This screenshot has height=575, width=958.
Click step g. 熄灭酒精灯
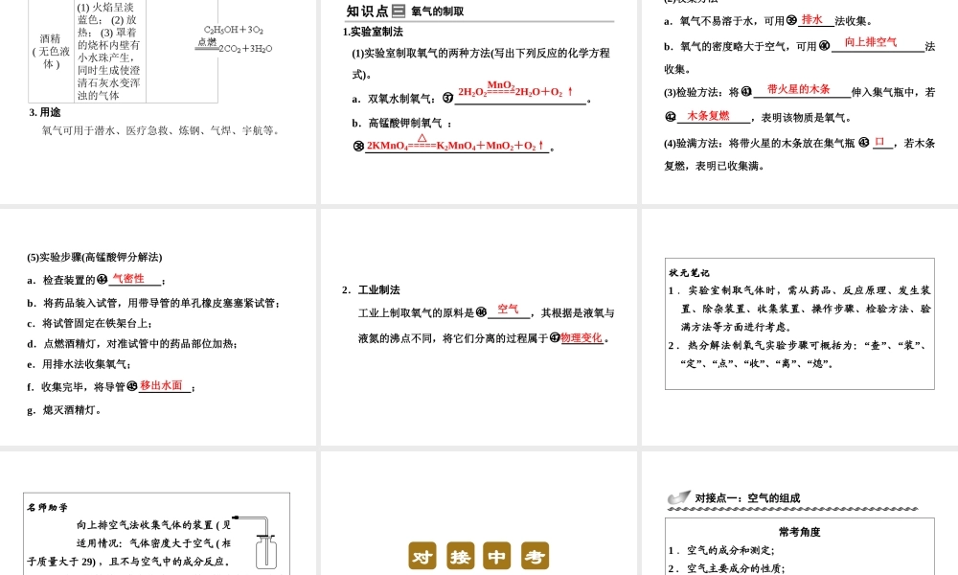tap(64, 410)
